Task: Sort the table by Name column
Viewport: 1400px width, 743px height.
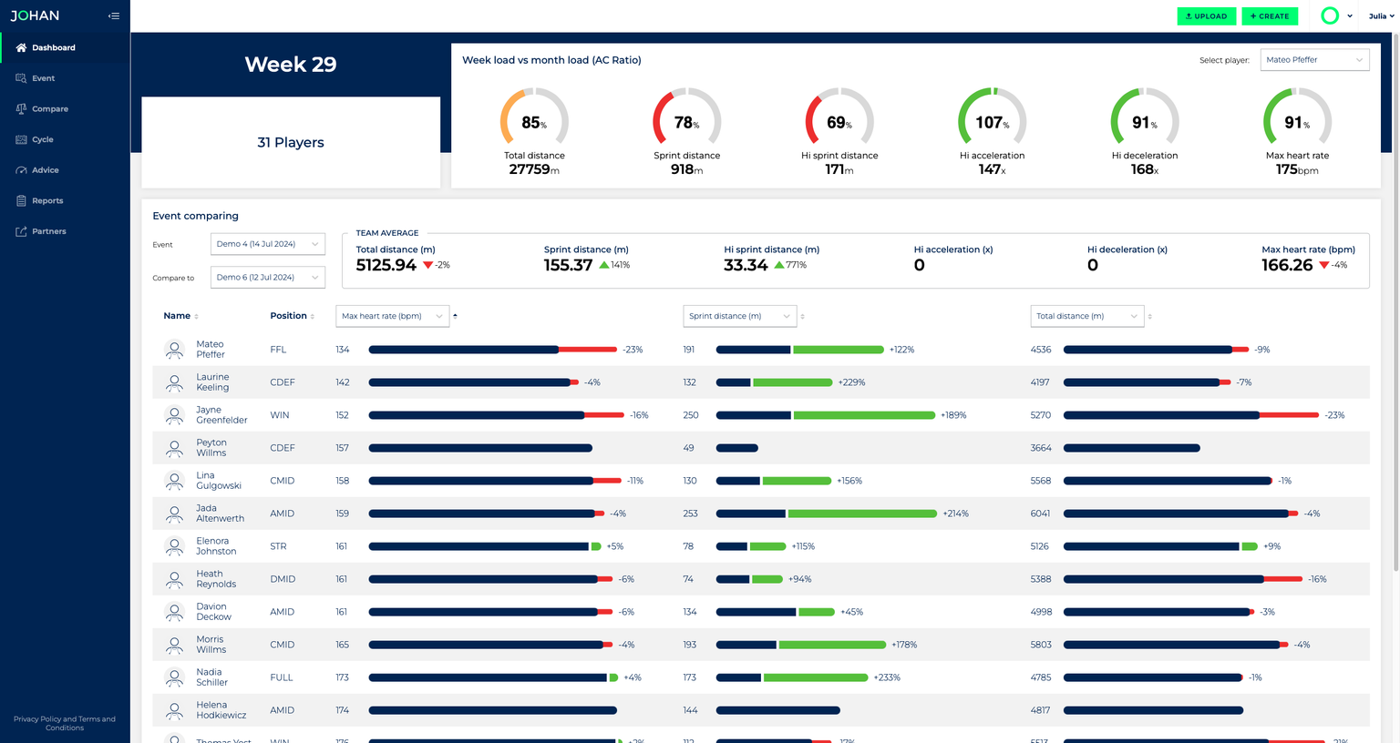Action: click(180, 316)
